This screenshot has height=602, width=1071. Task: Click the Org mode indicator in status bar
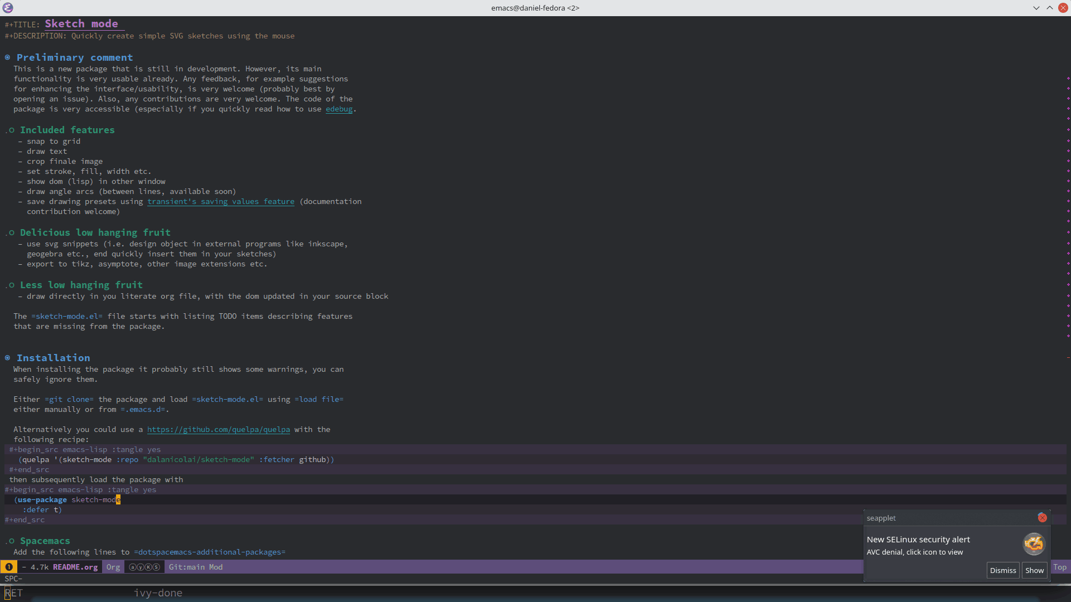tap(113, 567)
